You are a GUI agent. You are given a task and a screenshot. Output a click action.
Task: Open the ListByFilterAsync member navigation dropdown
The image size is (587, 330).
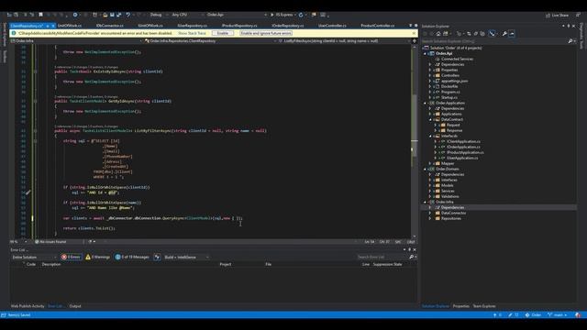click(x=344, y=40)
